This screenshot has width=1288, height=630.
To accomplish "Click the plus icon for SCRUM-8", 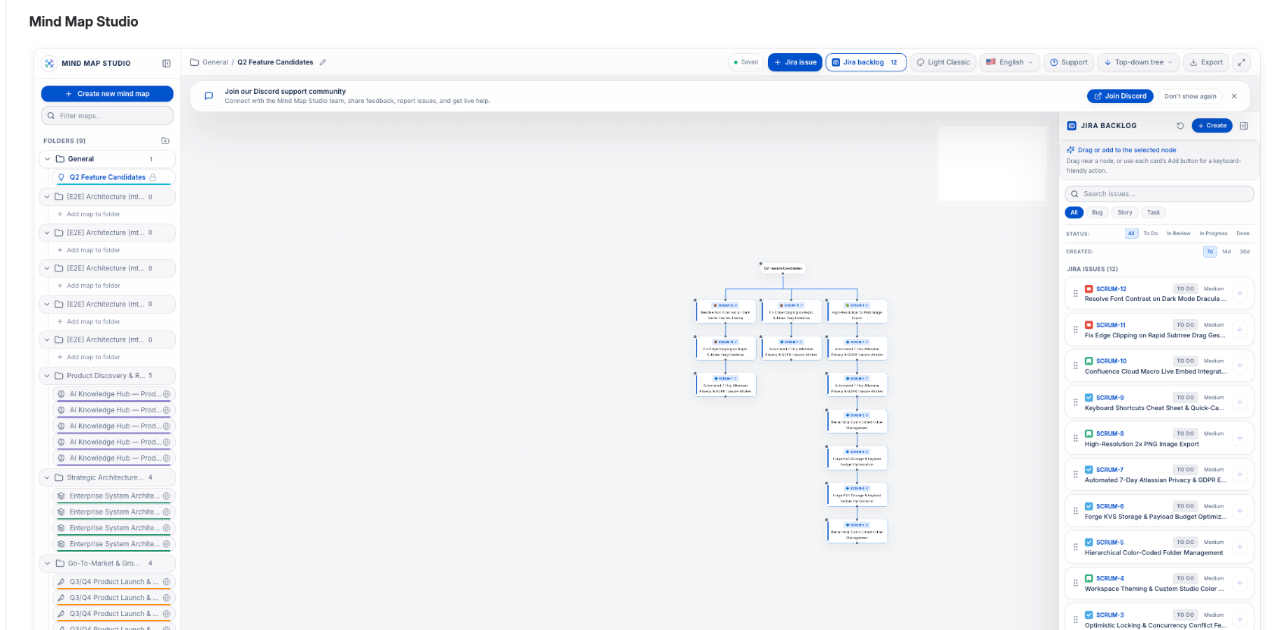I will click(1240, 439).
